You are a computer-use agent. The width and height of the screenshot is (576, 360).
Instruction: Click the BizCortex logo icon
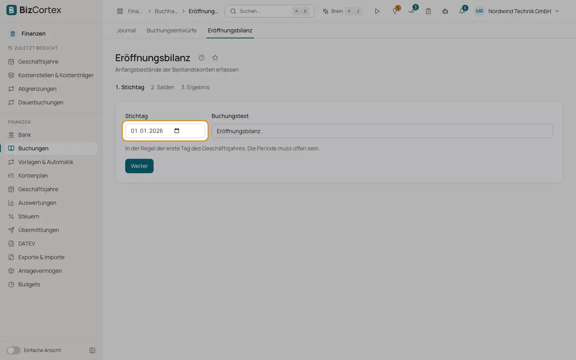[12, 10]
